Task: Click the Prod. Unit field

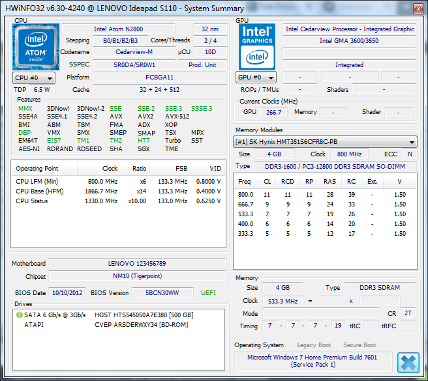Action: (x=202, y=65)
